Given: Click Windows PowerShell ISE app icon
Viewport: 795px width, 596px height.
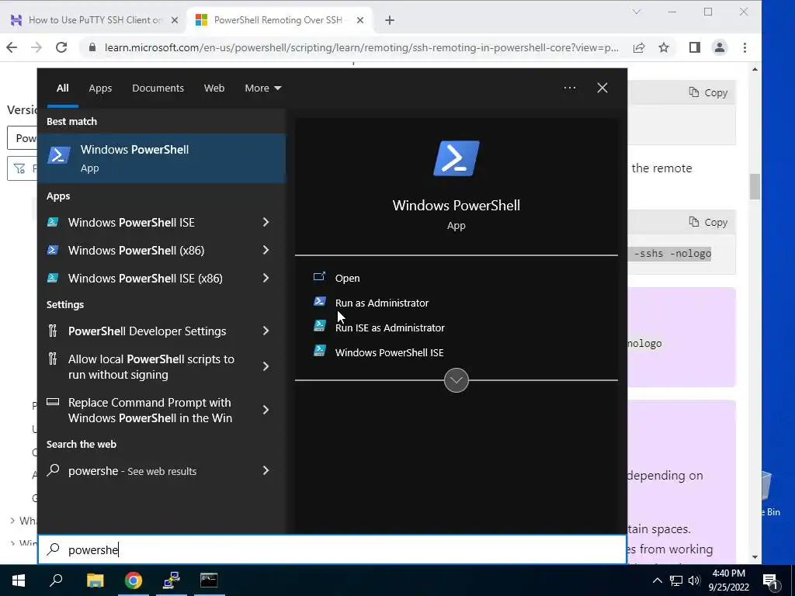Looking at the screenshot, I should [53, 222].
